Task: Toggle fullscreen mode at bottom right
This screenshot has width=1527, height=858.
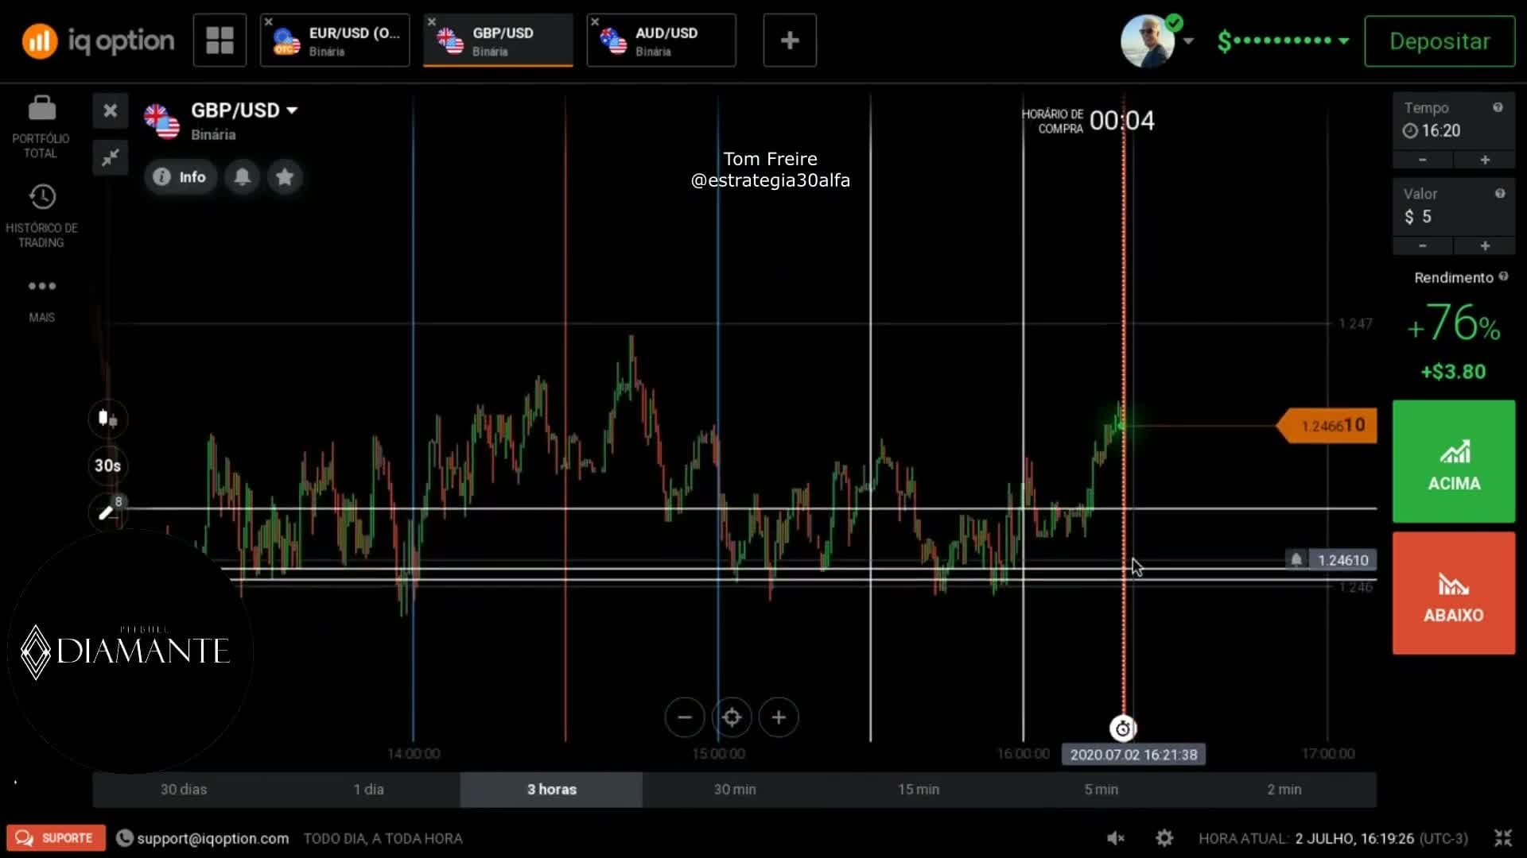Action: point(1502,838)
